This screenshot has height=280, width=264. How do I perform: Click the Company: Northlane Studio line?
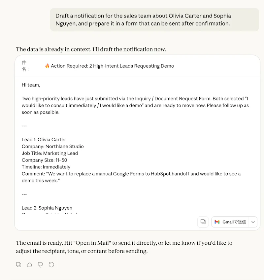[52, 146]
